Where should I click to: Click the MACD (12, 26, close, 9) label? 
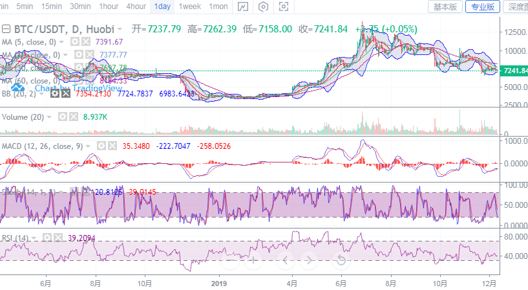pos(42,146)
